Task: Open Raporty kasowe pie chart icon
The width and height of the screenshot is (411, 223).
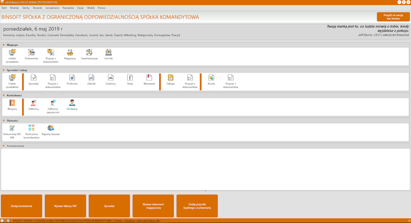Action: click(51, 130)
